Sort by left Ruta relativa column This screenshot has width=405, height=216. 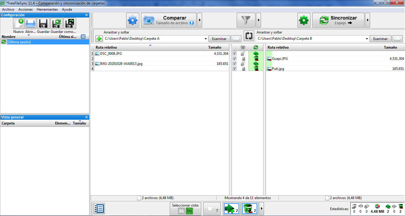(x=150, y=47)
